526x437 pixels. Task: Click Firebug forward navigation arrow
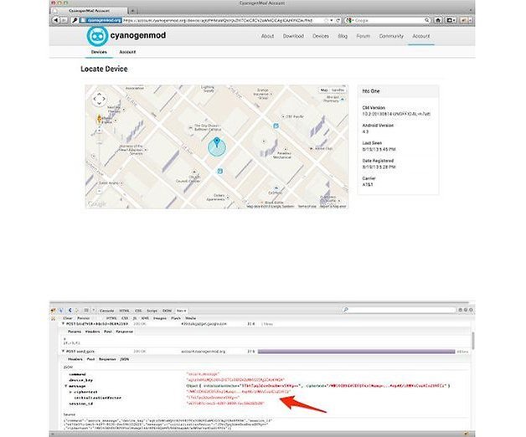[77, 311]
